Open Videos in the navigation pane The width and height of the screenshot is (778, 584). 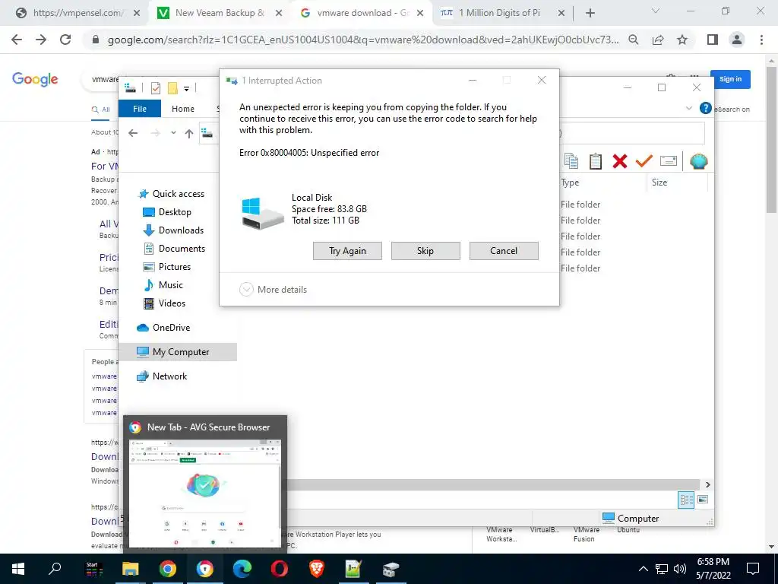coord(164,303)
